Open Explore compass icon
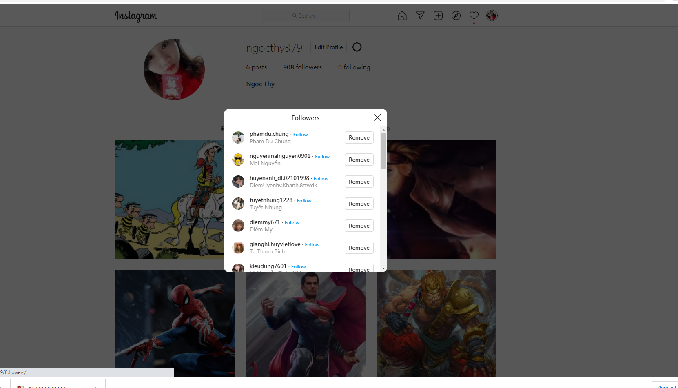This screenshot has width=678, height=388. (456, 16)
